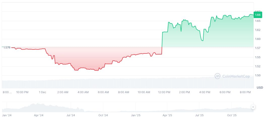Image resolution: width=270 pixels, height=118 pixels.
Task: Select Oct '25 on the navigator timeline
Action: click(232, 115)
